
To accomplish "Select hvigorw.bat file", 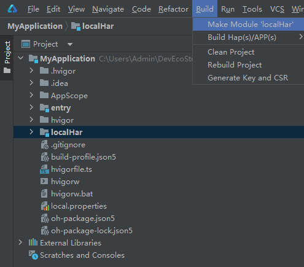I will 72,194.
